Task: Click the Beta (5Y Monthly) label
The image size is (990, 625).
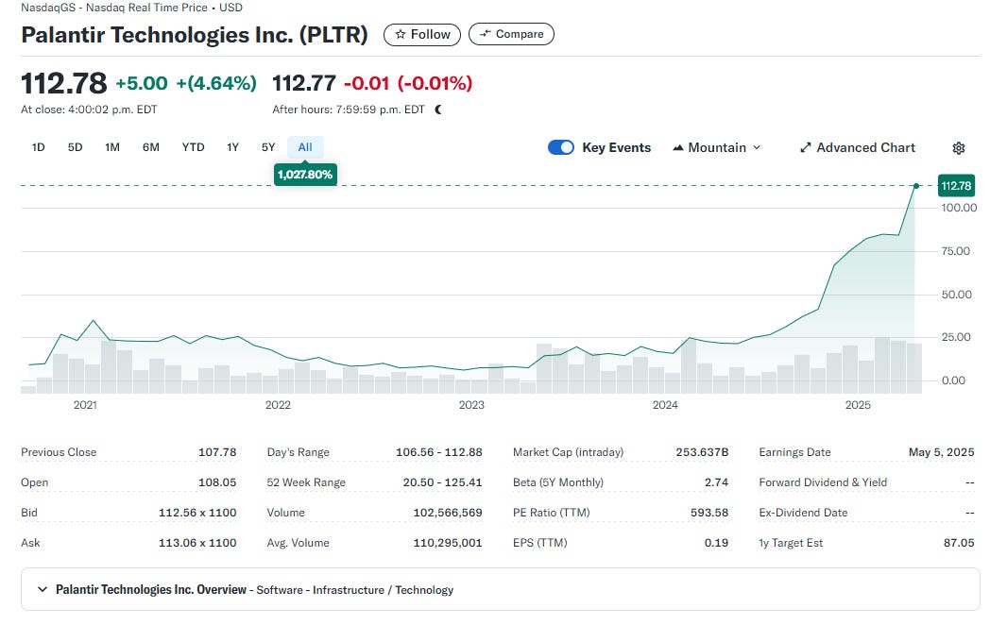Action: pyautogui.click(x=558, y=482)
